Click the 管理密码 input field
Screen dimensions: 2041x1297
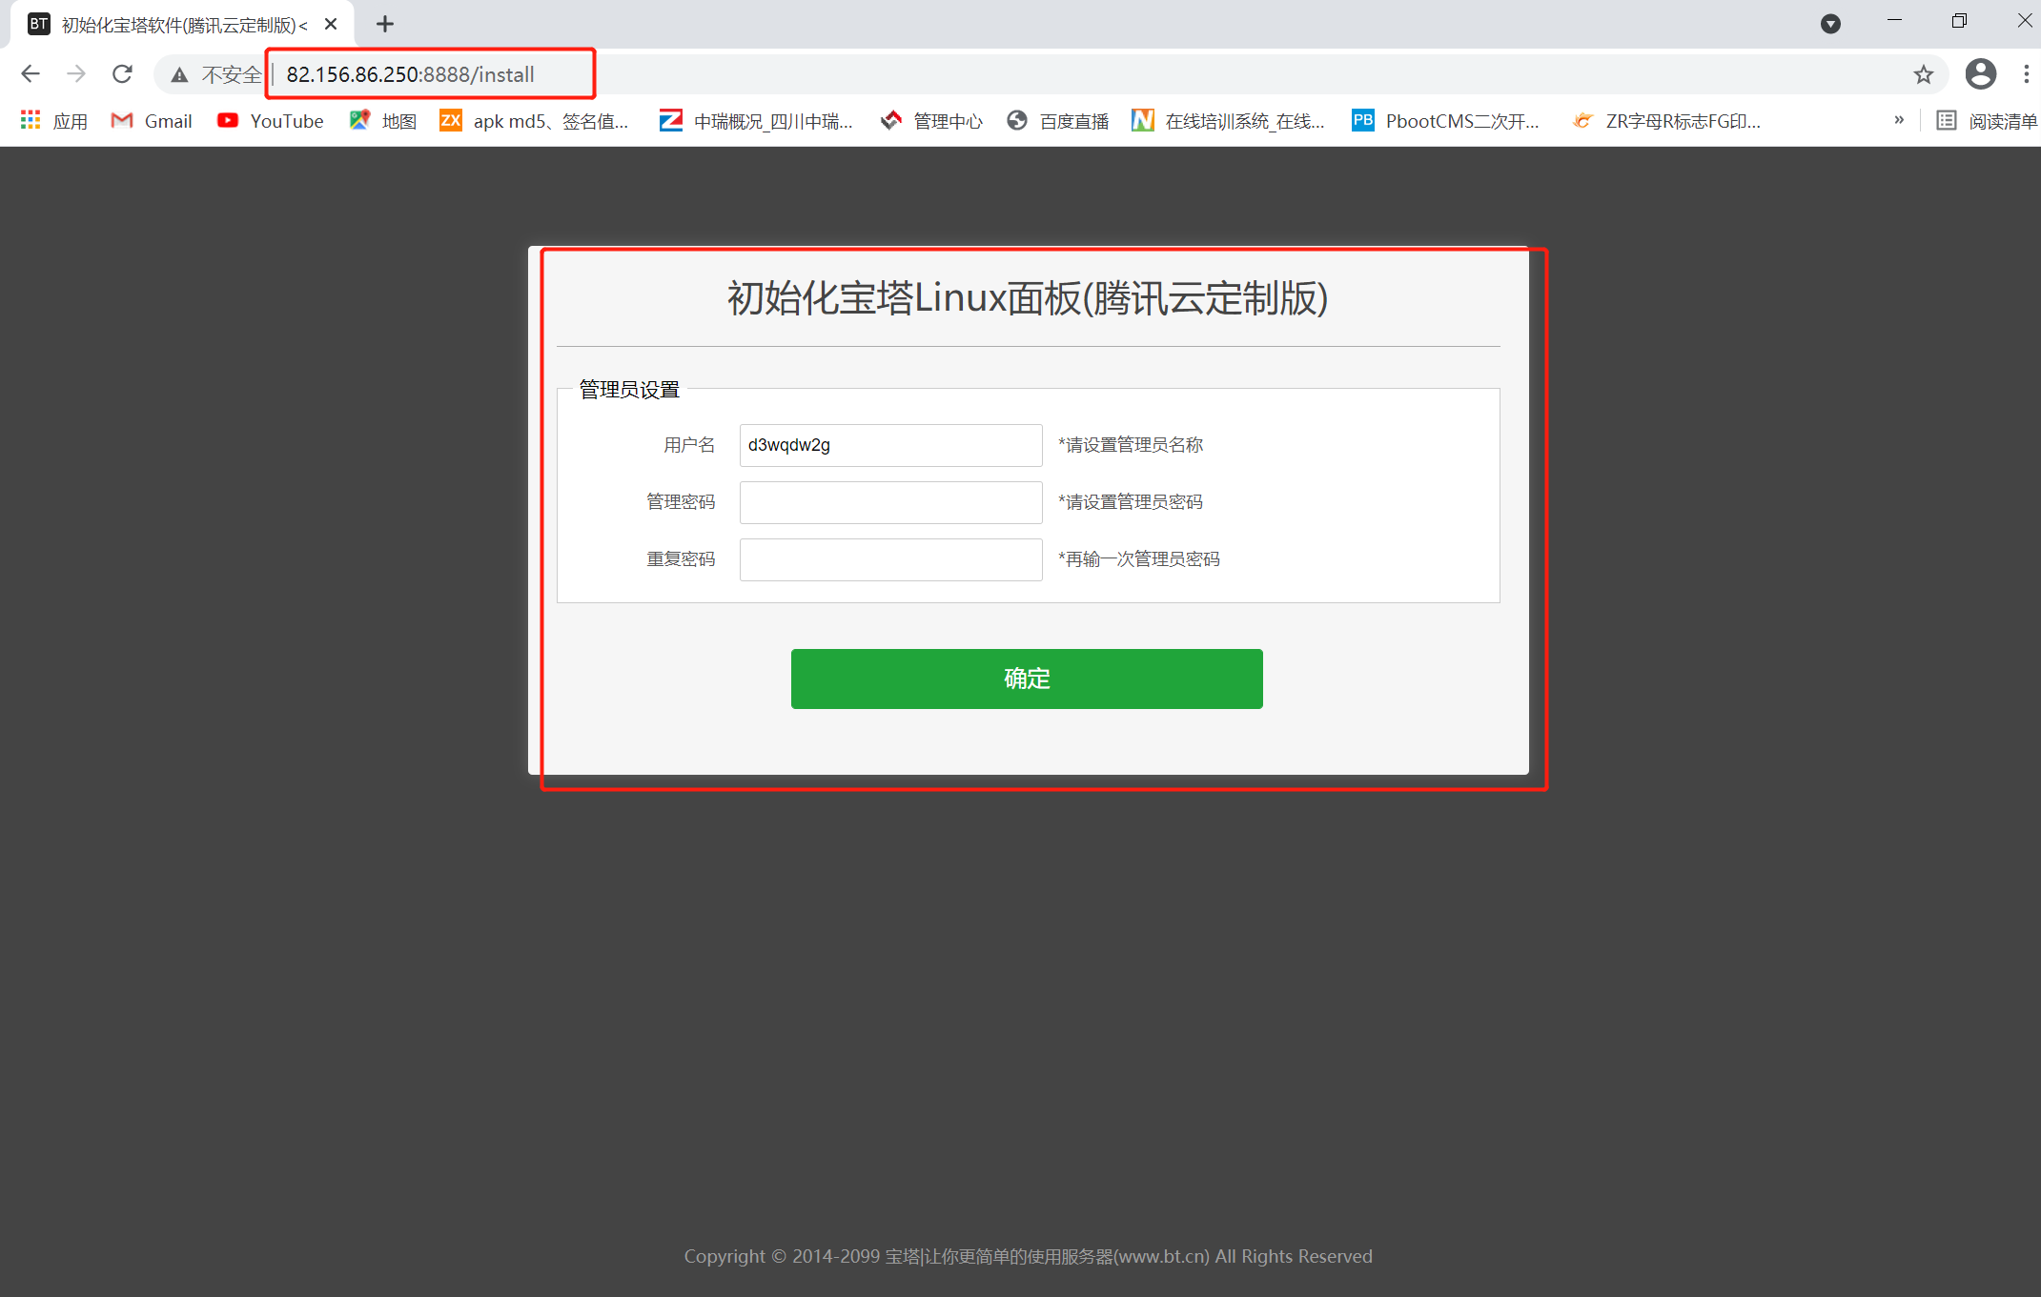pyautogui.click(x=890, y=502)
